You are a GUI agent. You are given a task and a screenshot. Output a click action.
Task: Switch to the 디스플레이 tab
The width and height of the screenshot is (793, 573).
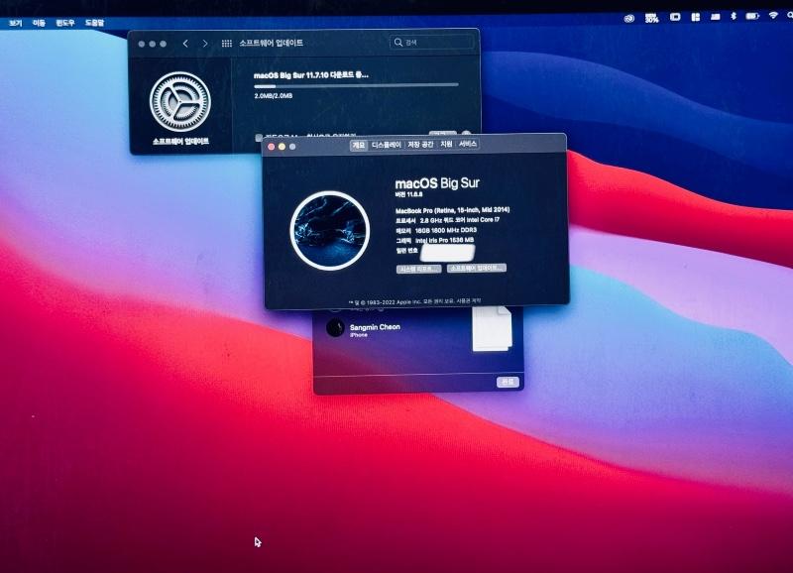coord(387,145)
